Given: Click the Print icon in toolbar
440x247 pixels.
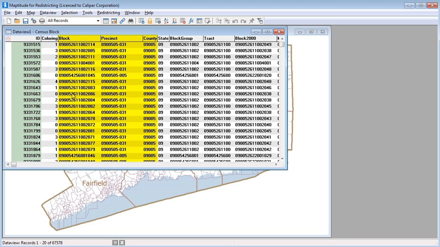Looking at the screenshot, I should pyautogui.click(x=42, y=21).
